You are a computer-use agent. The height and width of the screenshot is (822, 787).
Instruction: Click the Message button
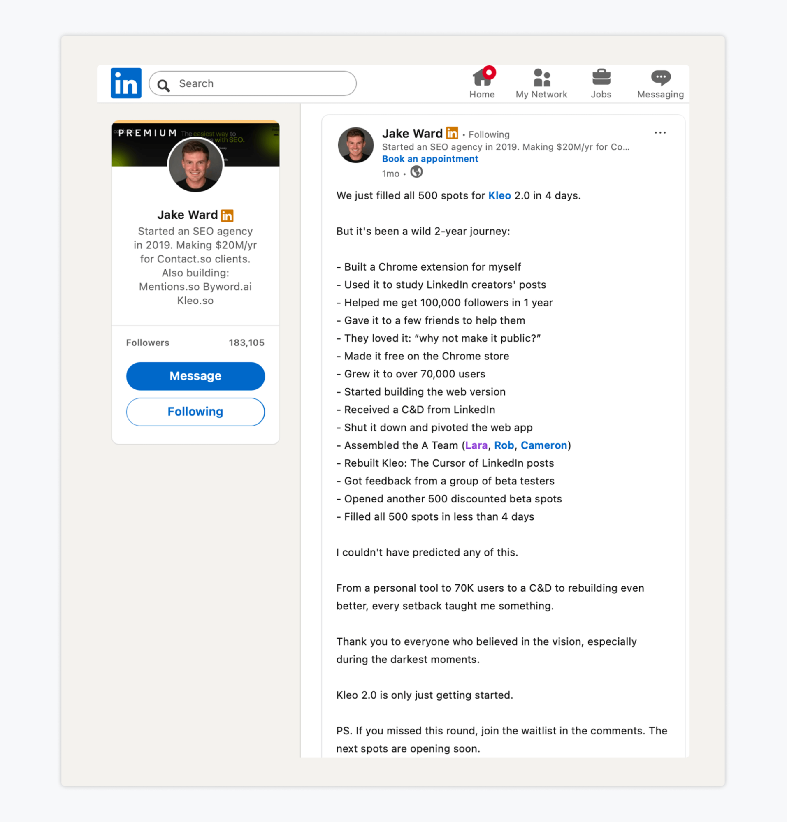(x=195, y=376)
